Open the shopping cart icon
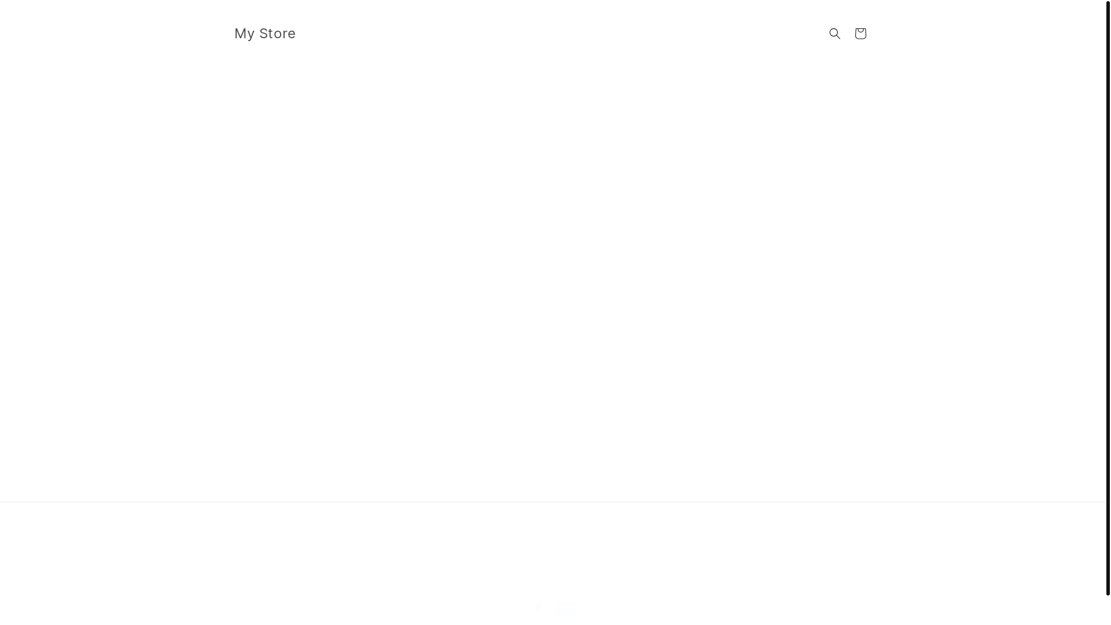1111x625 pixels. coord(860,34)
